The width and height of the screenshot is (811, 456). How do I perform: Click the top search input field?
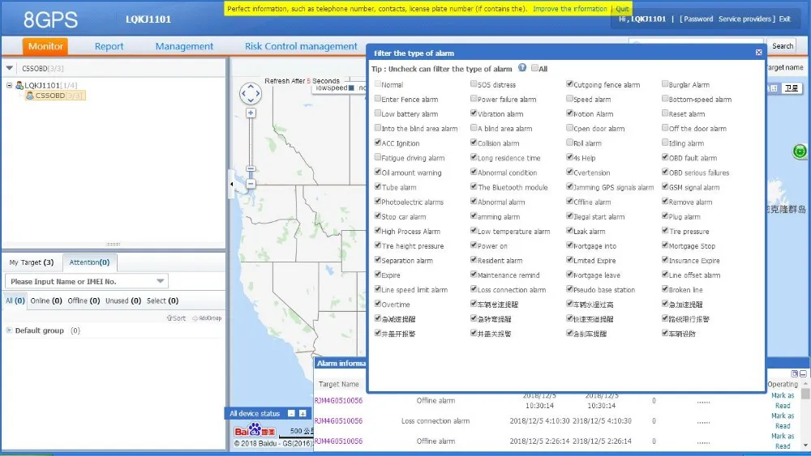(696, 42)
